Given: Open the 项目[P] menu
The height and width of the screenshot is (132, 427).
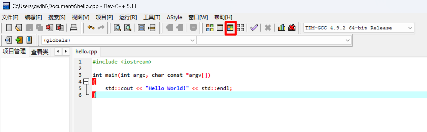Looking at the screenshot, I should [104, 17].
